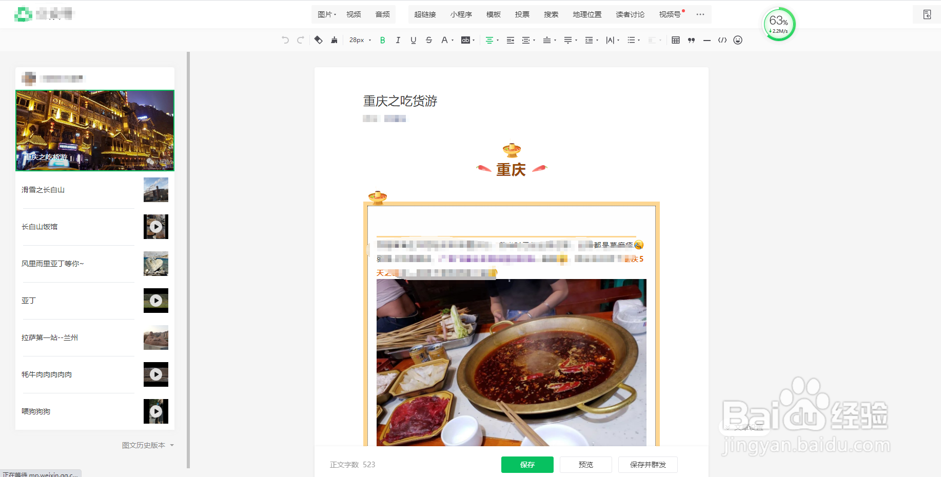Select the 滑雪之长白山 article thumbnail
The height and width of the screenshot is (477, 941).
pyautogui.click(x=155, y=190)
